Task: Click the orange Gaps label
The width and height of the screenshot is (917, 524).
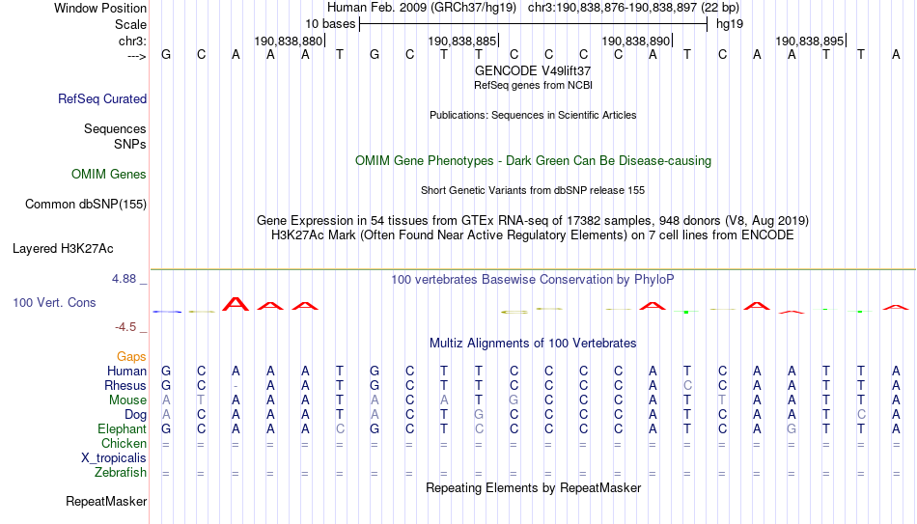Action: (x=131, y=357)
